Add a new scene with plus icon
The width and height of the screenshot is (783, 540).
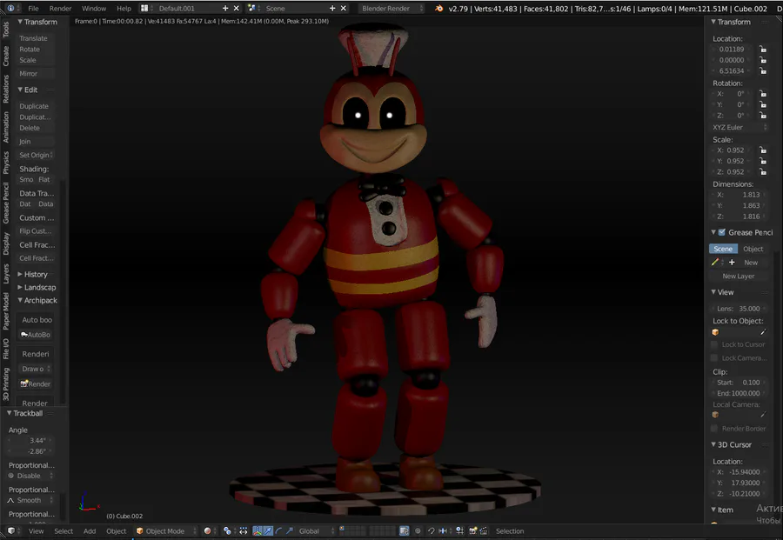(x=332, y=8)
